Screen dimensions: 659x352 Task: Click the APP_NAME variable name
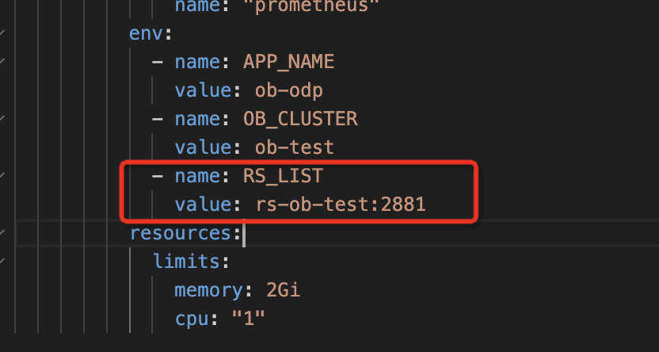click(x=289, y=62)
